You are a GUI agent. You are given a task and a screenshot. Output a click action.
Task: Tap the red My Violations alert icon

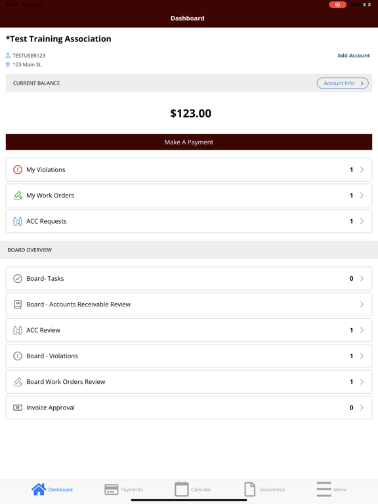pos(18,169)
